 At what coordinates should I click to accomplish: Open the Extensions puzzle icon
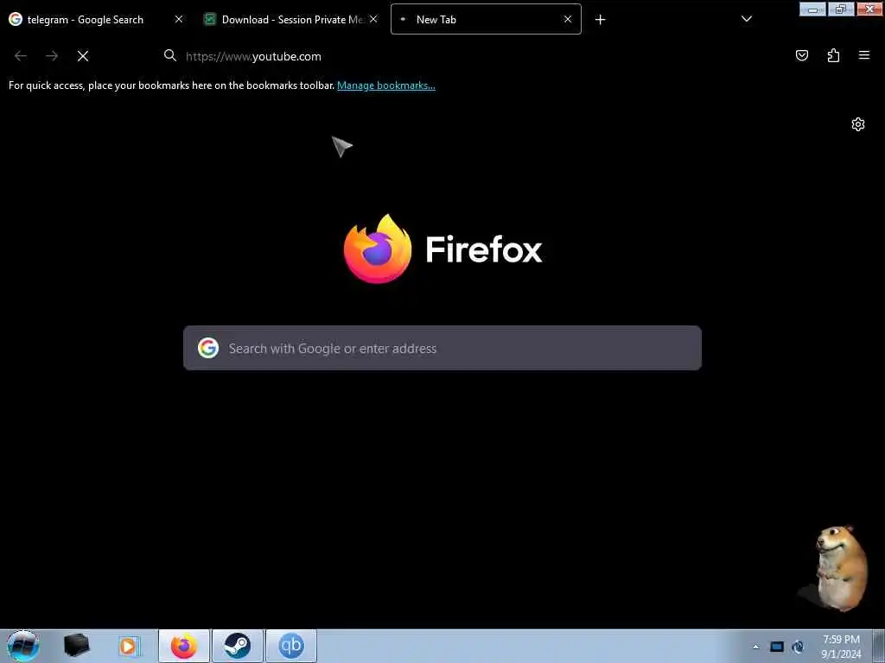click(833, 55)
